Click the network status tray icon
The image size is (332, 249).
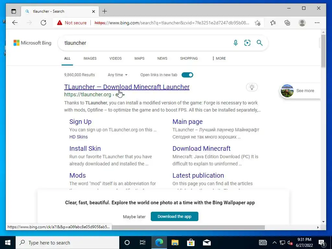pos(282,243)
